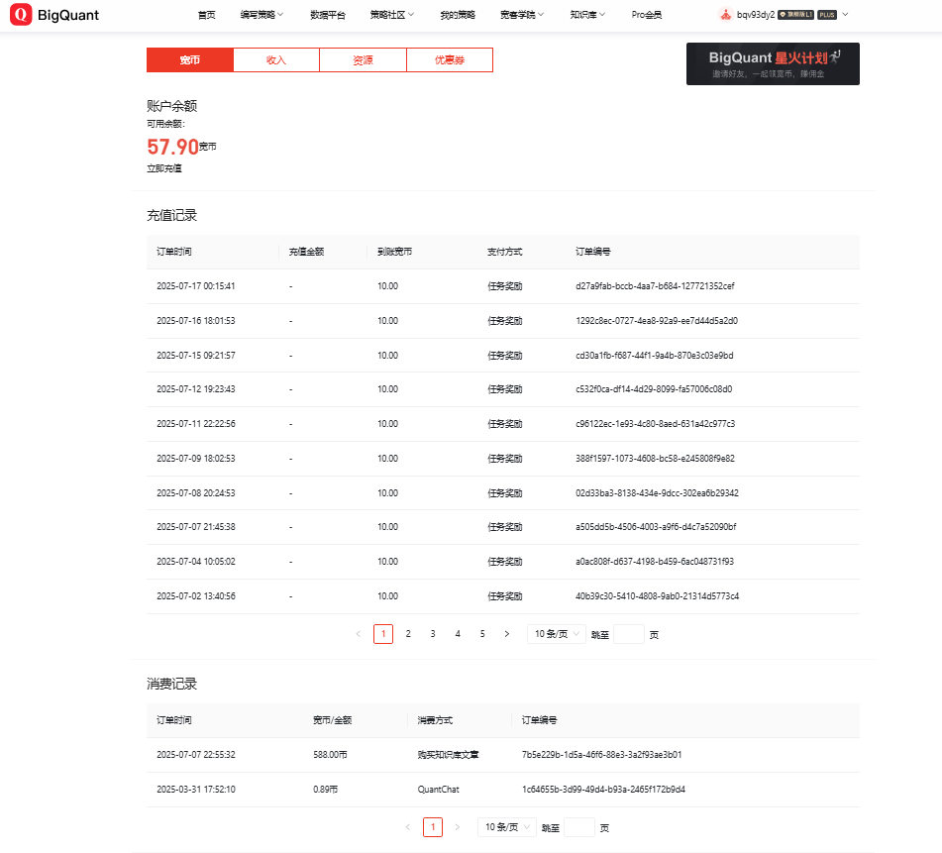Click the user avatar icon
Screen dimensions: 942x853
pos(725,15)
